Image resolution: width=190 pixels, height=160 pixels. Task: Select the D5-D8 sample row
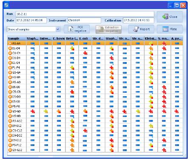(x=95, y=97)
